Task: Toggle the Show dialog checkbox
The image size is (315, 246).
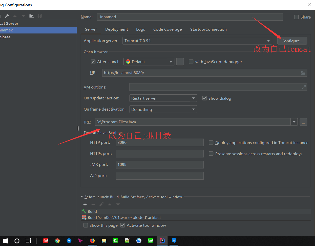Action: [x=204, y=98]
